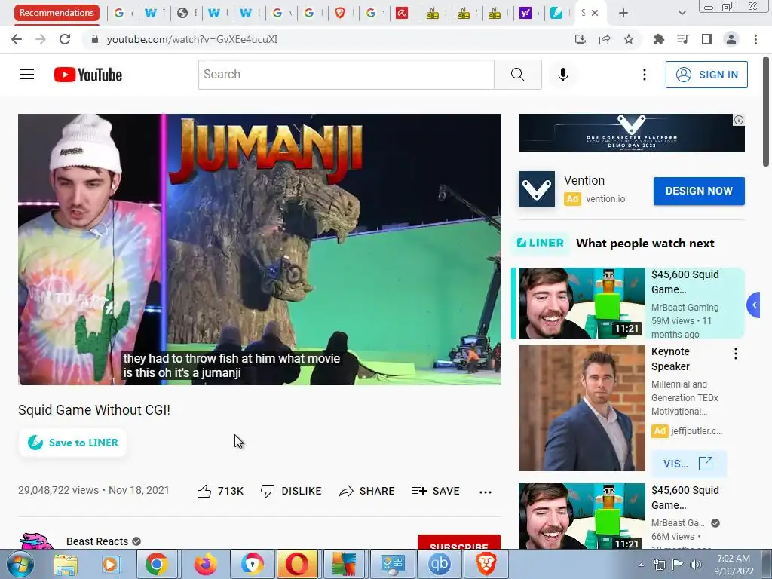772x579 pixels.
Task: Open Chrome profile avatar
Action: pos(731,39)
